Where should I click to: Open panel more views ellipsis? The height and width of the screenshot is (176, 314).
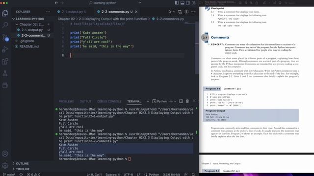point(147,101)
